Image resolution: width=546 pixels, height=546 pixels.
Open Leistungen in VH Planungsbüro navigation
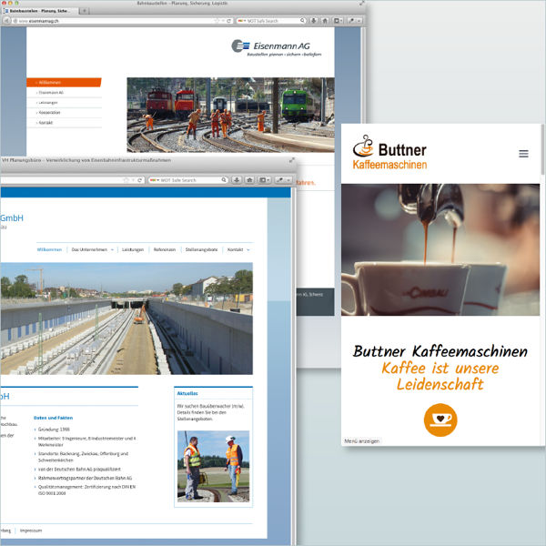tap(133, 249)
